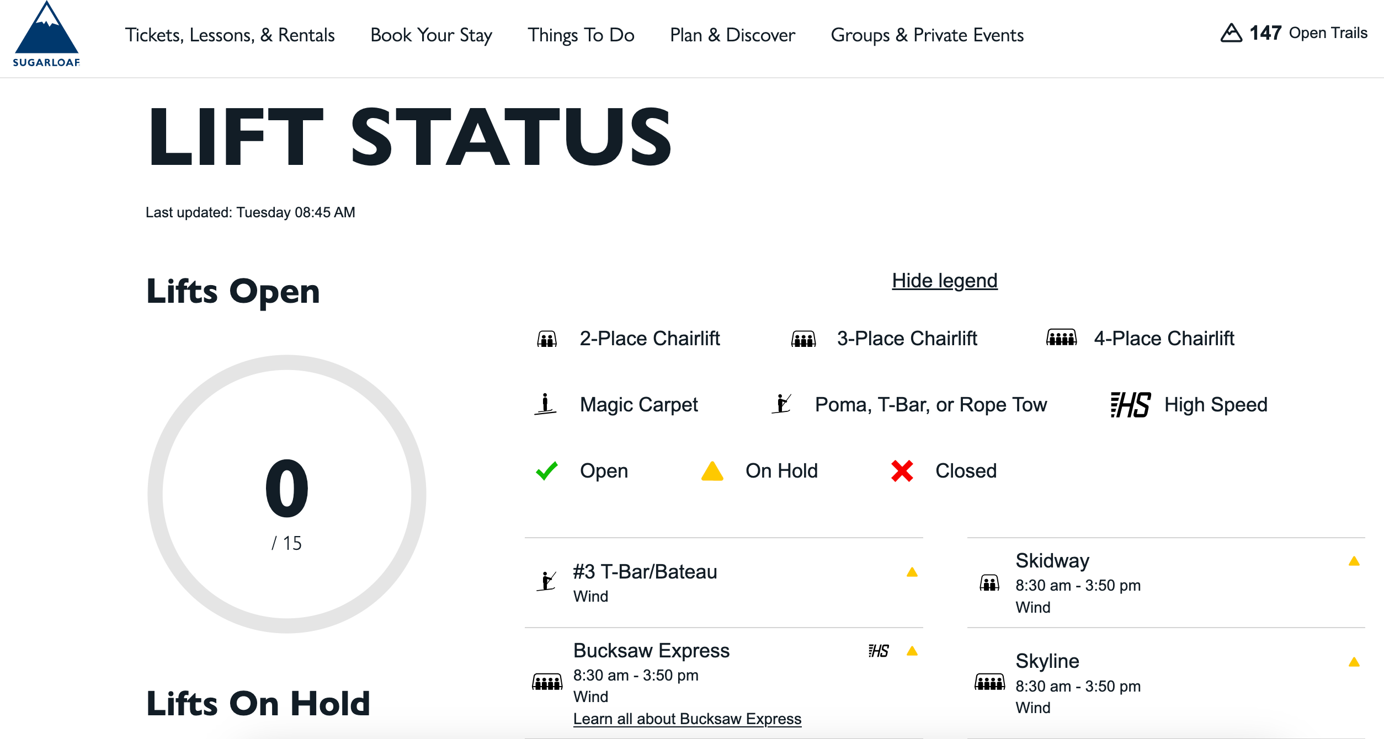Expand the Plan & Discover menu
This screenshot has height=739, width=1384.
732,35
